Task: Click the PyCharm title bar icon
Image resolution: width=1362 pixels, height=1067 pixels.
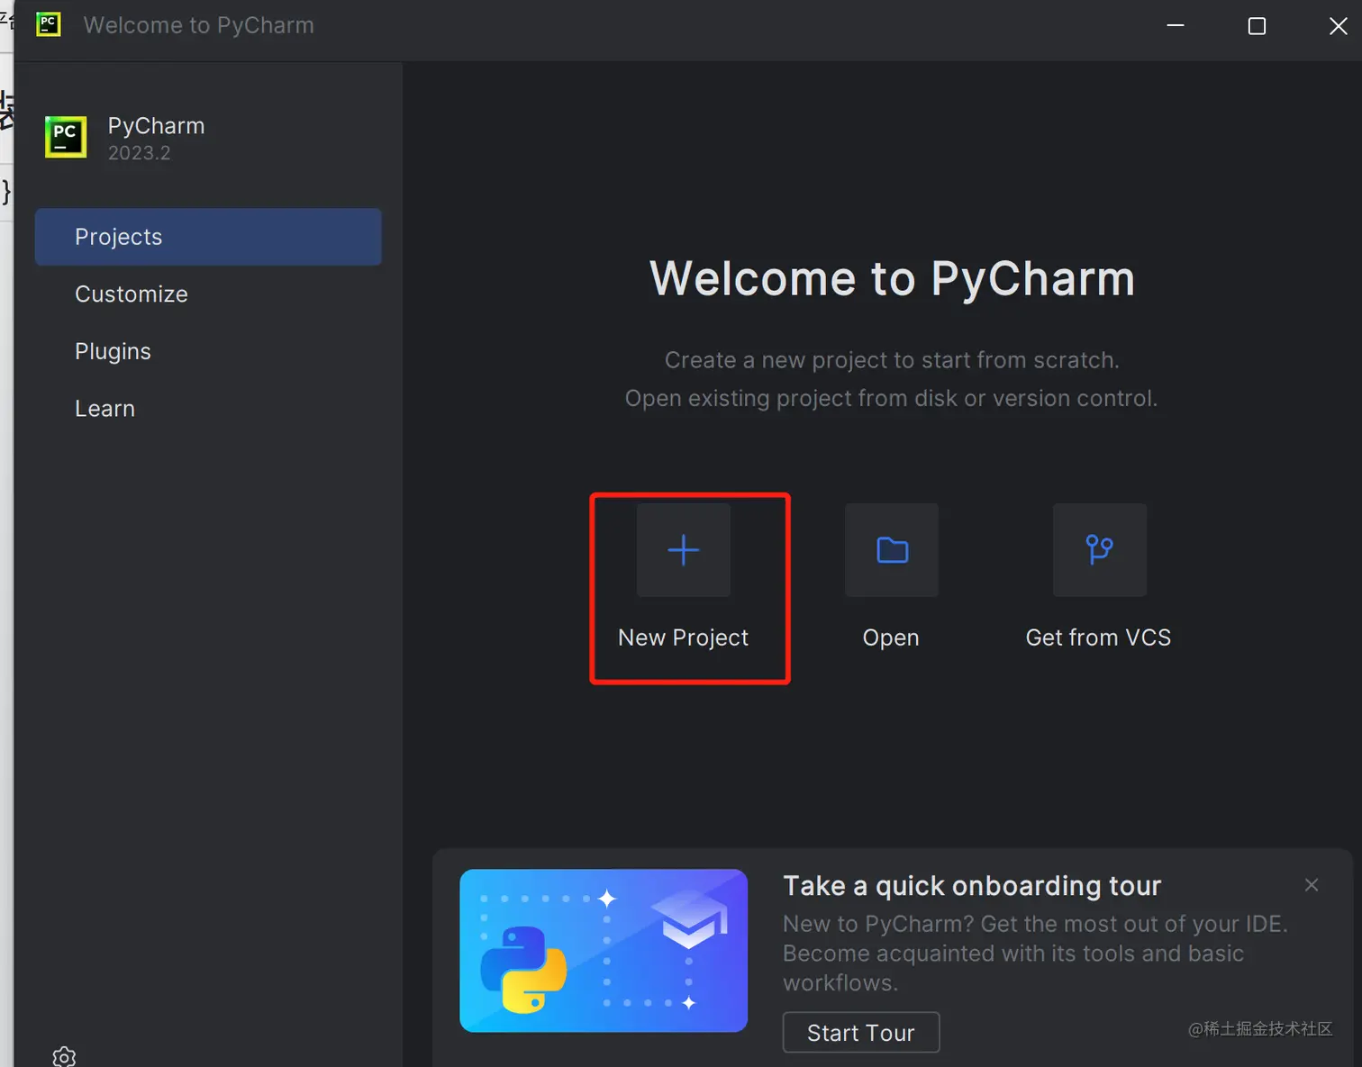Action: click(x=49, y=25)
